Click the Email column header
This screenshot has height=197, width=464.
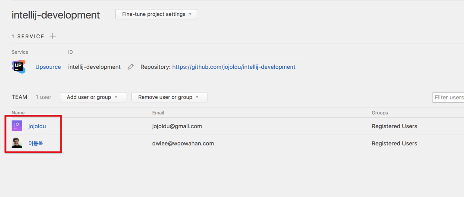158,113
